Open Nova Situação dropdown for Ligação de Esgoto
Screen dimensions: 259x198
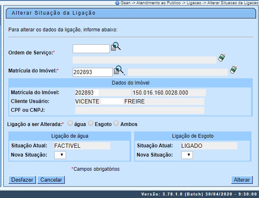click(188, 155)
